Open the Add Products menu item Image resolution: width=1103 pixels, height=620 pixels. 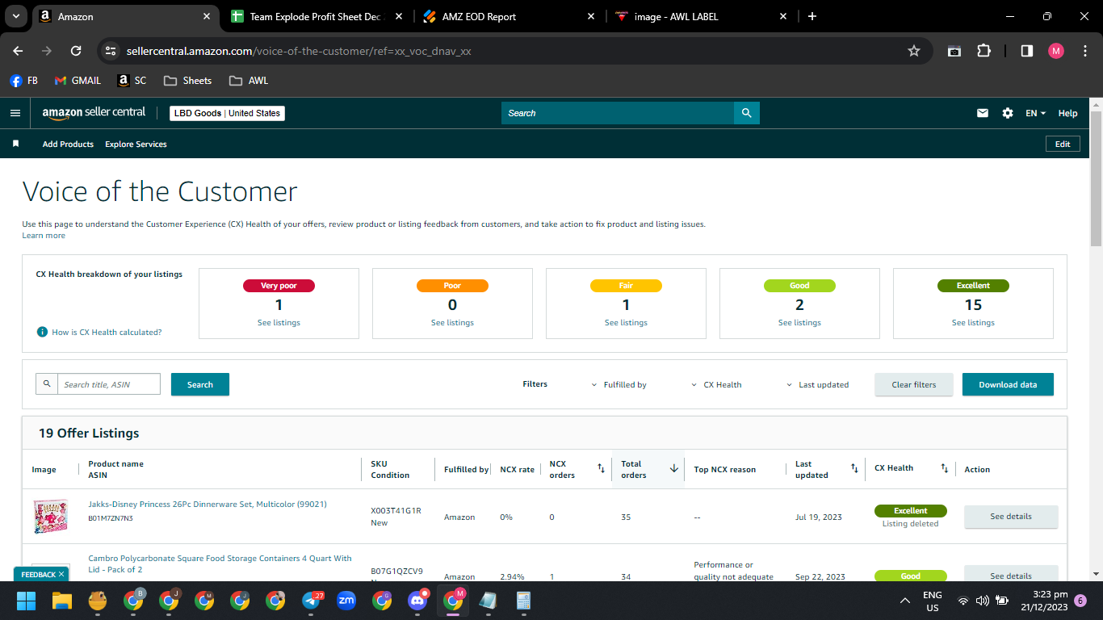pyautogui.click(x=68, y=144)
